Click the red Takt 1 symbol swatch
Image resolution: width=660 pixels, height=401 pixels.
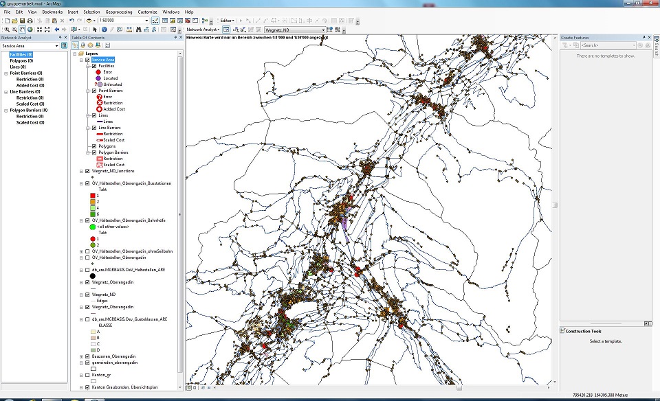tap(92, 196)
